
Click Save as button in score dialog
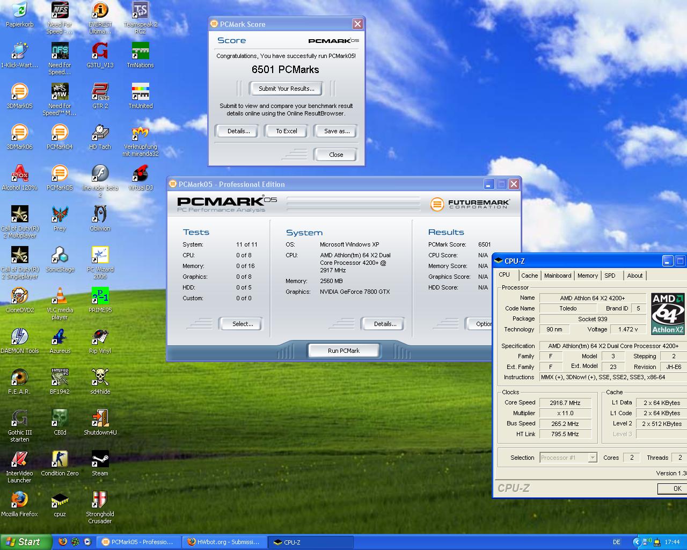point(337,131)
